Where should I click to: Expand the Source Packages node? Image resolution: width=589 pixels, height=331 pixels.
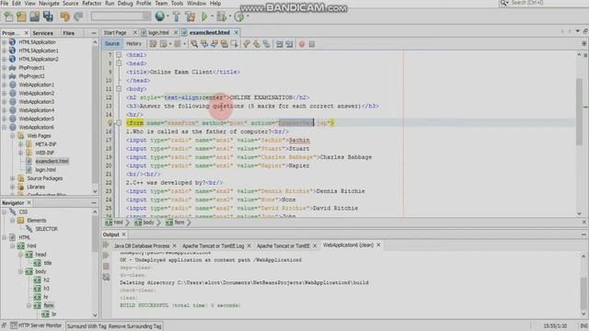point(12,178)
